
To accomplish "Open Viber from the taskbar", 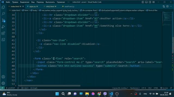I will [x=105, y=94].
